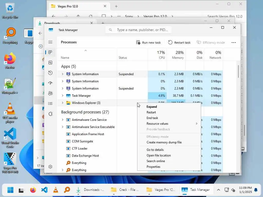The image size is (263, 197).
Task: Open the Startup apps page icon
Action: [50, 83]
